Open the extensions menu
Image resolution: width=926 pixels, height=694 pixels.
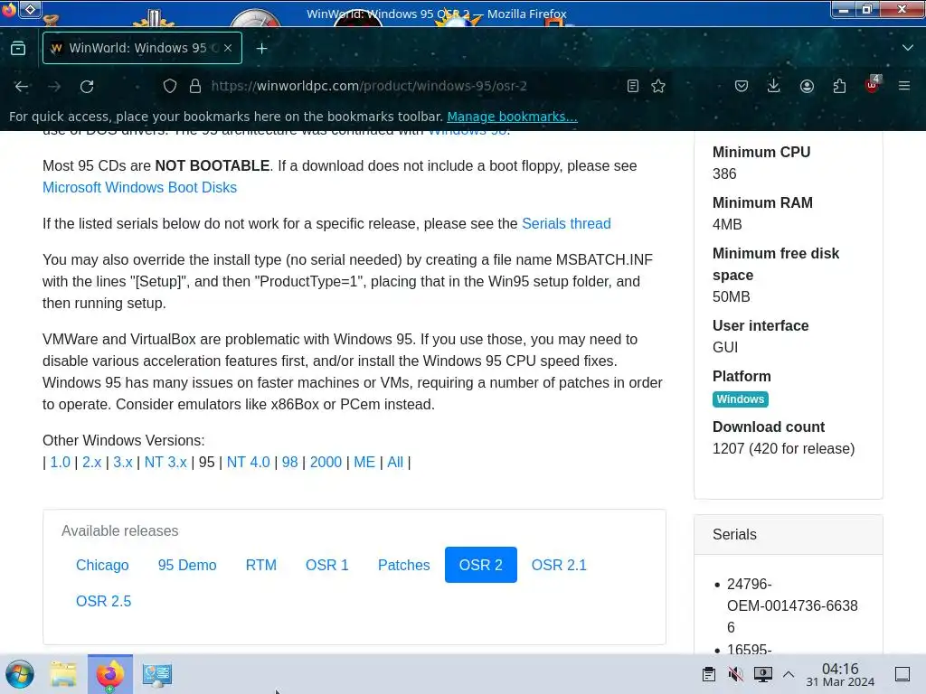839,86
